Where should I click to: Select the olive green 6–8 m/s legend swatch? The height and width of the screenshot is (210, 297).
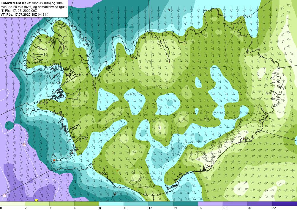click(x=87, y=204)
